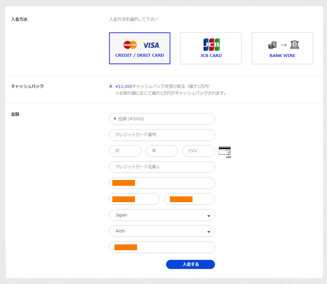Screen dimensions: 327x284
Task: Open the Japan country dropdown
Action: (x=162, y=215)
